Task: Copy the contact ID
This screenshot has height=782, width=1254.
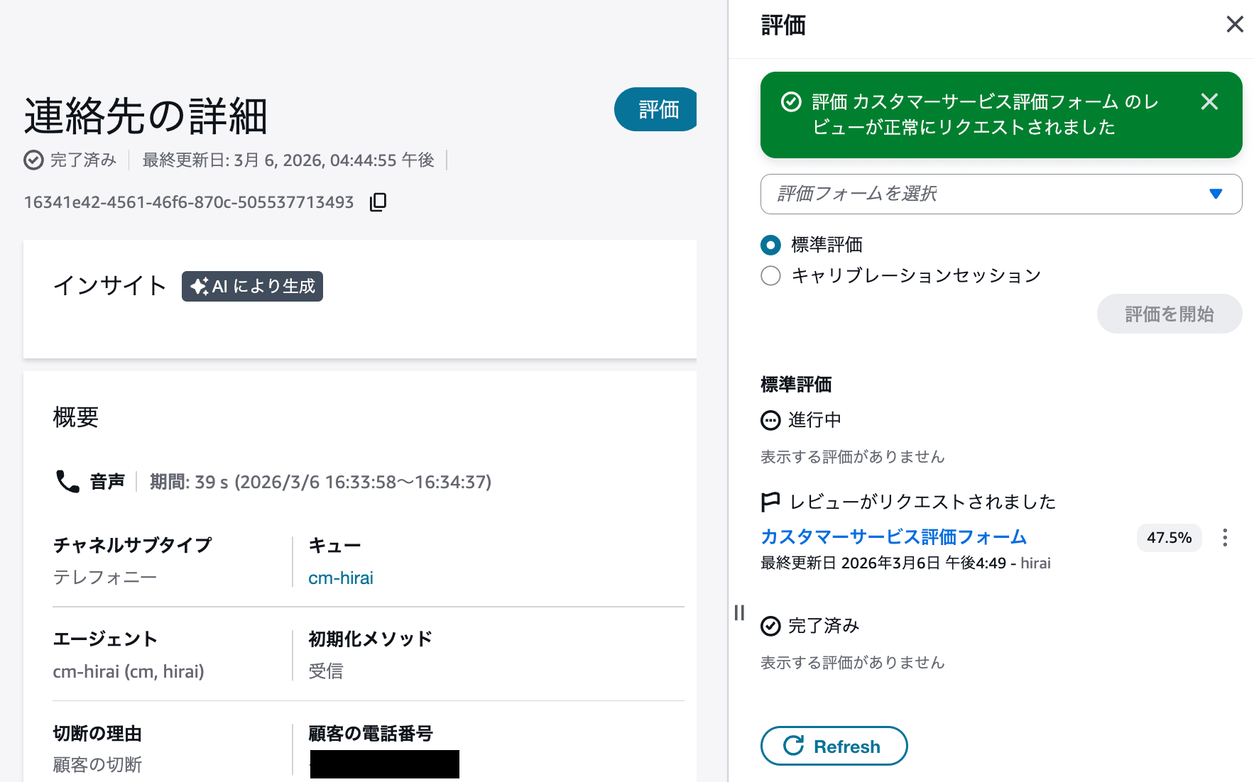Action: [x=378, y=202]
